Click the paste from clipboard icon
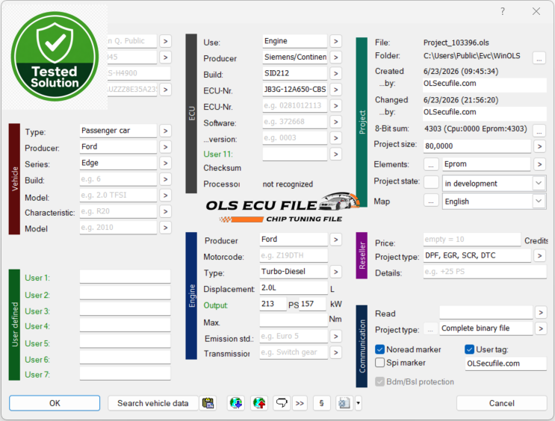Screen dimensions: 555x421 pos(208,403)
